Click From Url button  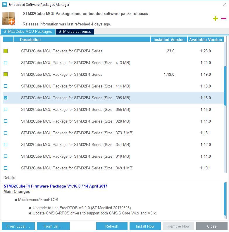(53, 226)
